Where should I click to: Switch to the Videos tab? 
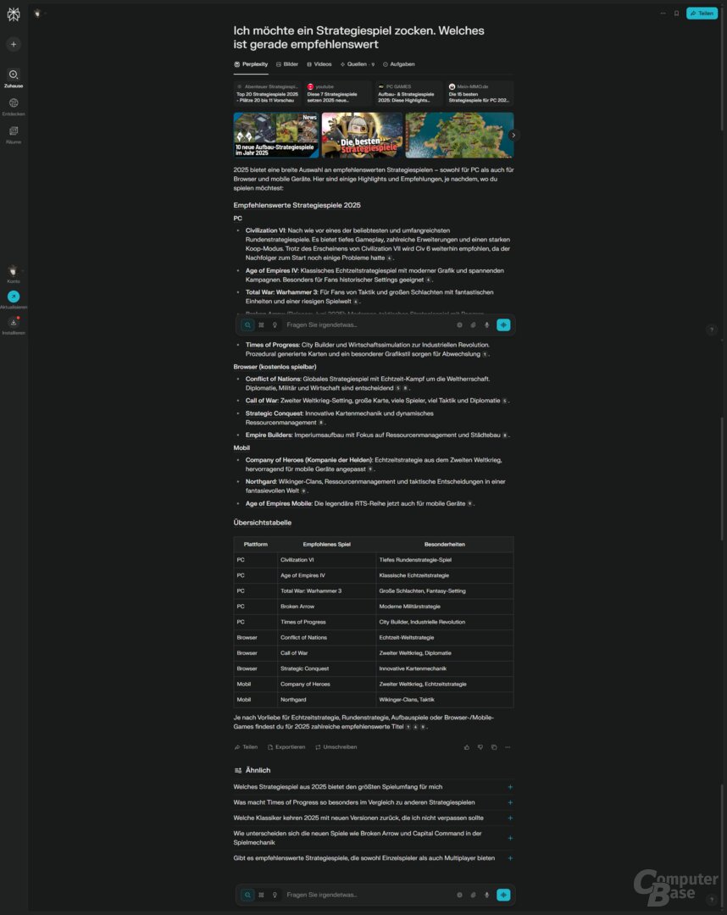coord(319,64)
